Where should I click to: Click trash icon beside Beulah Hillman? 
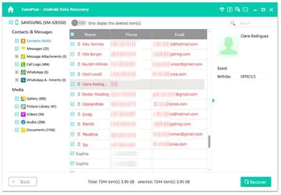pyautogui.click(x=79, y=64)
